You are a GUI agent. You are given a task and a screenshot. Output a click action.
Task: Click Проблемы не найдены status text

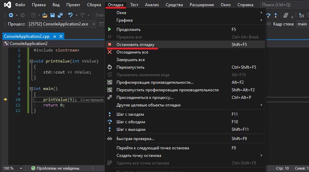coord(58,168)
